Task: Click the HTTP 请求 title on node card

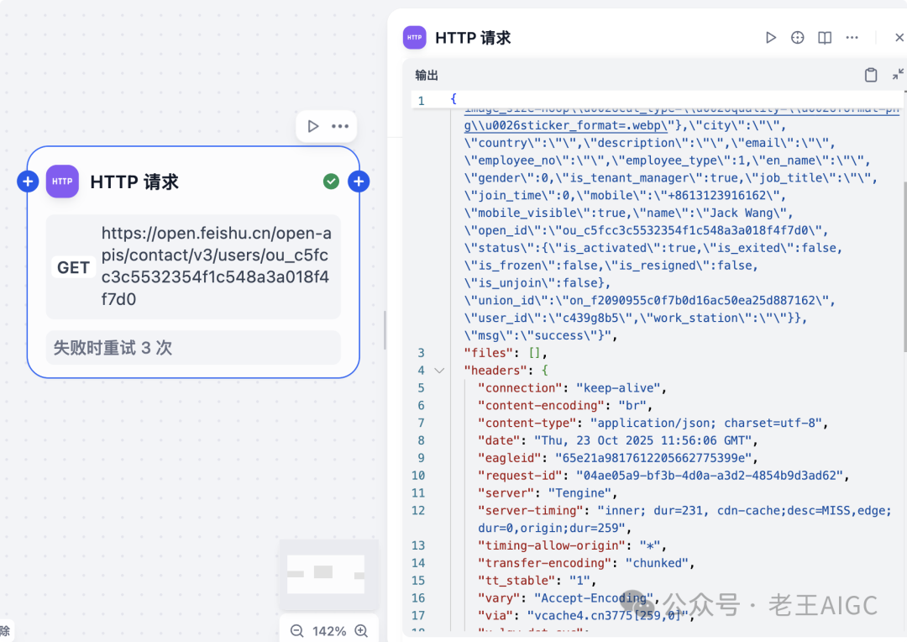Action: [134, 182]
